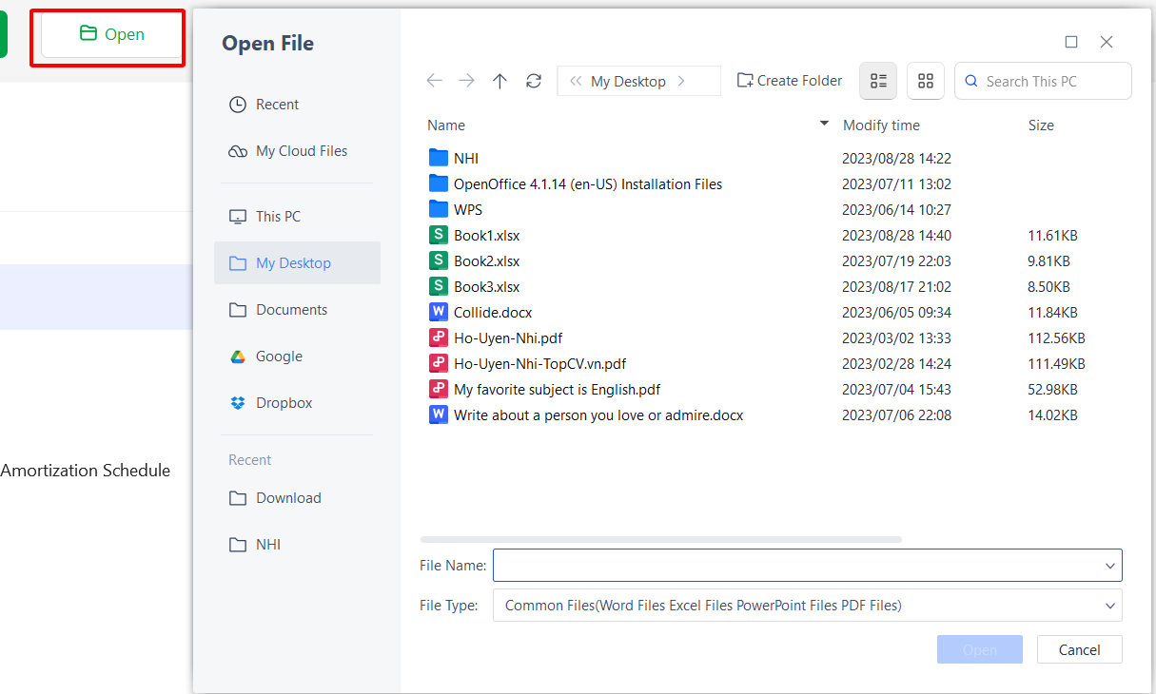Click the Cancel button
Screen dimensions: 1156x694
[x=1080, y=650]
